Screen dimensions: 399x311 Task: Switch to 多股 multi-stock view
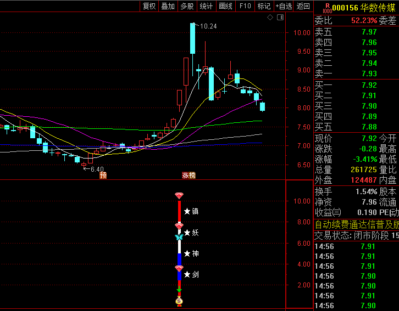point(187,6)
